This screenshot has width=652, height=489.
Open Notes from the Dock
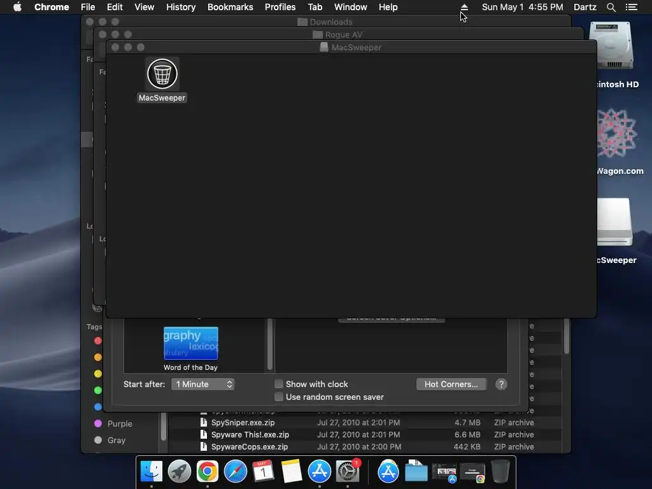pos(291,472)
